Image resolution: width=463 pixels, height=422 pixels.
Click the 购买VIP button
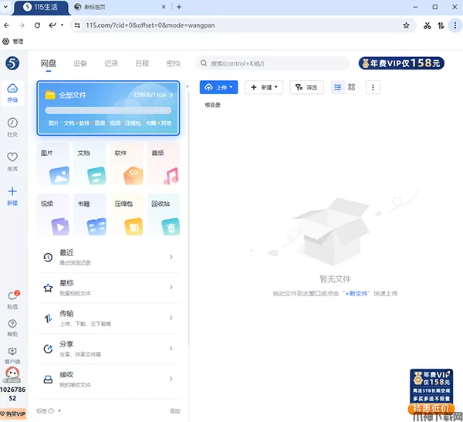pos(12,414)
